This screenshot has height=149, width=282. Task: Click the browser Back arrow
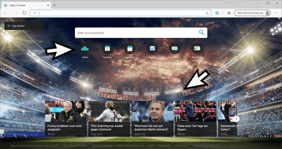click(x=6, y=13)
